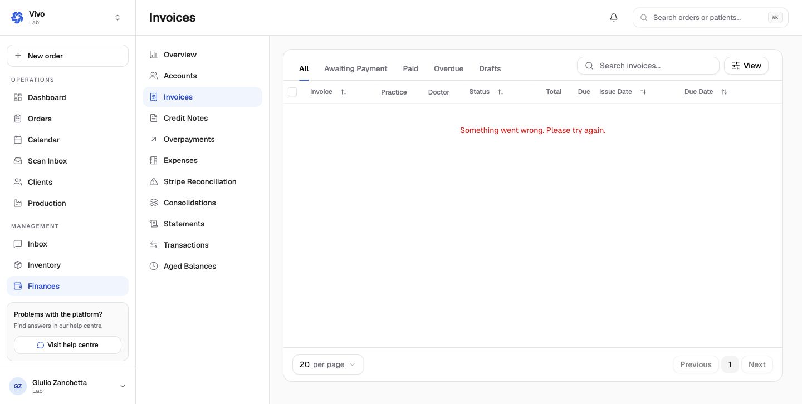Go to the Previous page

coord(696,364)
